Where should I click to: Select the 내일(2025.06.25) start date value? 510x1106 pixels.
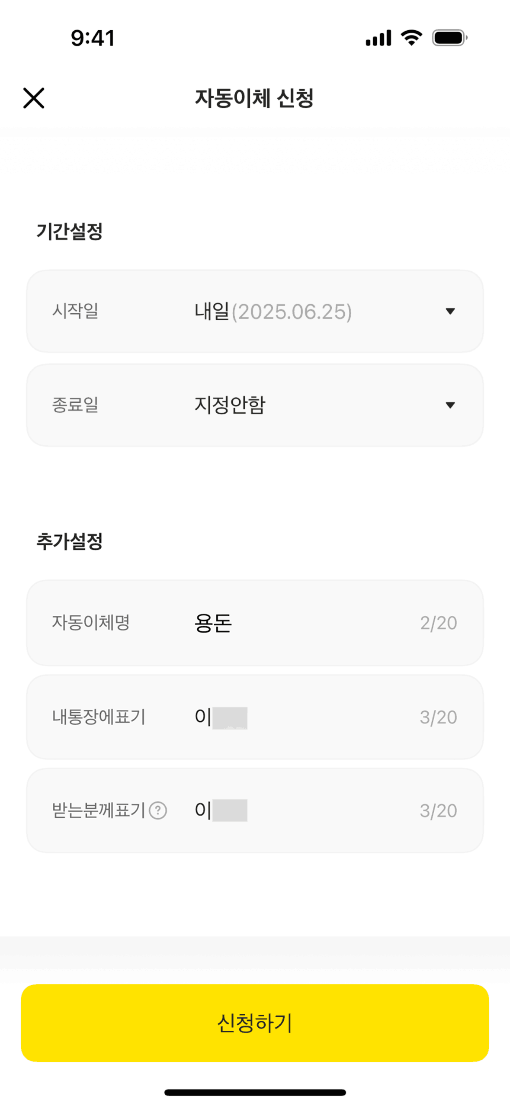(273, 311)
